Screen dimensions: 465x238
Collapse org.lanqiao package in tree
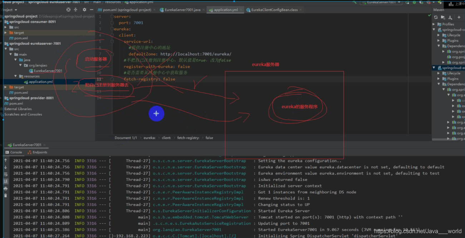(x=20, y=65)
